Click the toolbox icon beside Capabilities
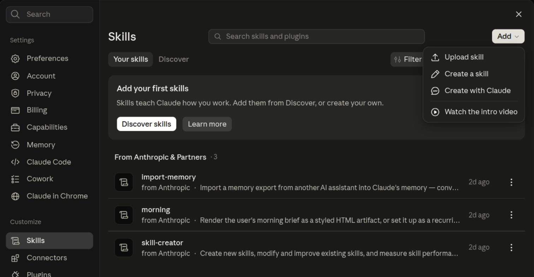This screenshot has width=534, height=277. pyautogui.click(x=15, y=127)
